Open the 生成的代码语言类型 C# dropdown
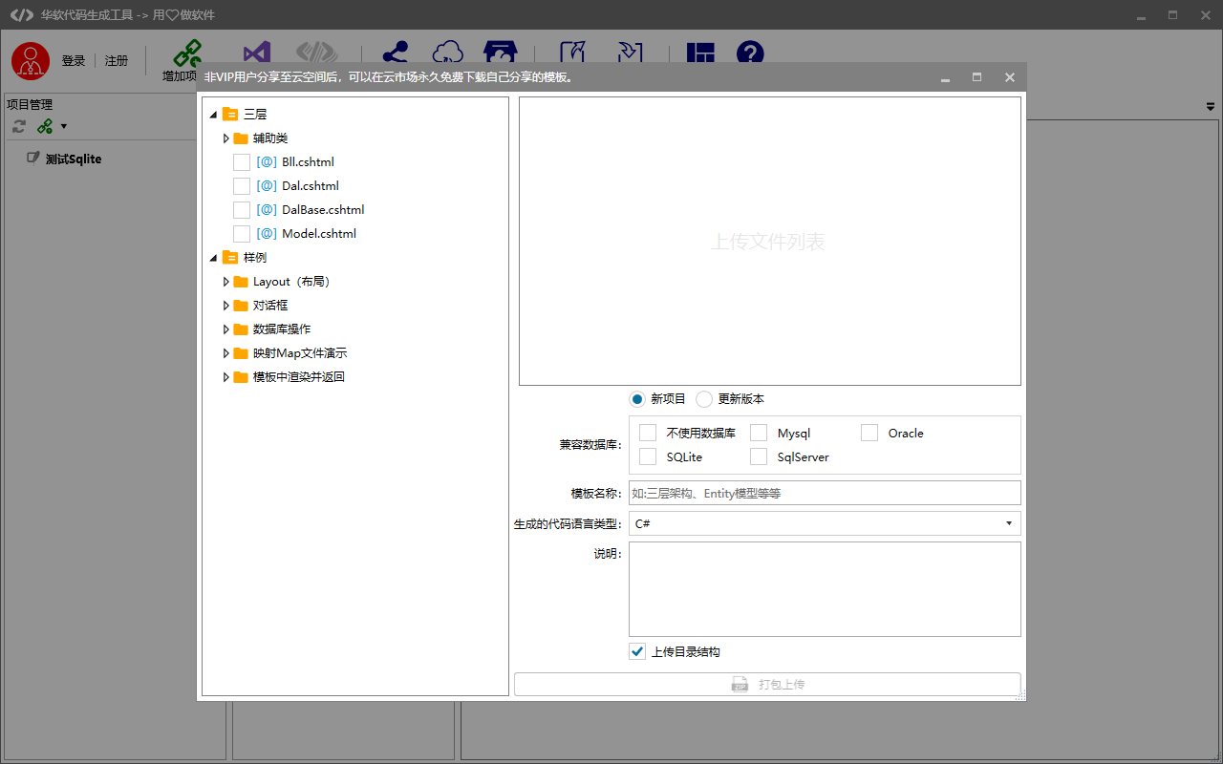This screenshot has height=764, width=1223. coord(825,523)
